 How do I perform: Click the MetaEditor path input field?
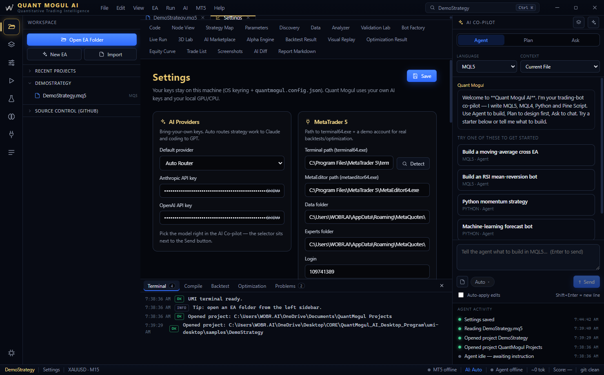click(367, 190)
